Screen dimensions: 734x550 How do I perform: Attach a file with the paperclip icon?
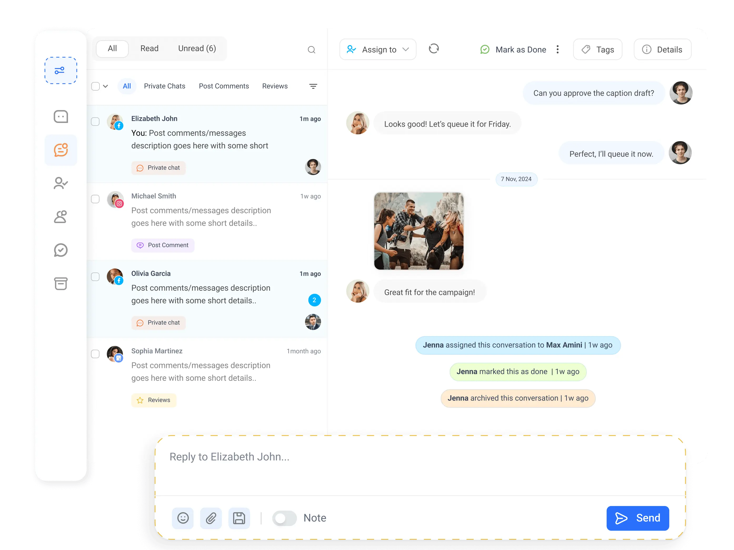pyautogui.click(x=211, y=518)
